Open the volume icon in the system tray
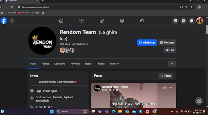 coord(185,112)
